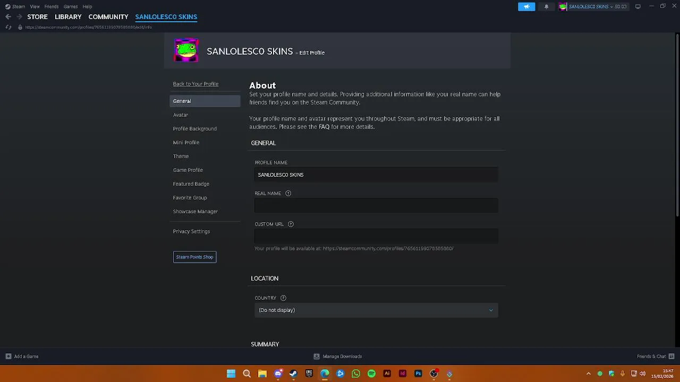The image size is (680, 382).
Task: Click the wallet balance $0.03
Action: (x=620, y=6)
